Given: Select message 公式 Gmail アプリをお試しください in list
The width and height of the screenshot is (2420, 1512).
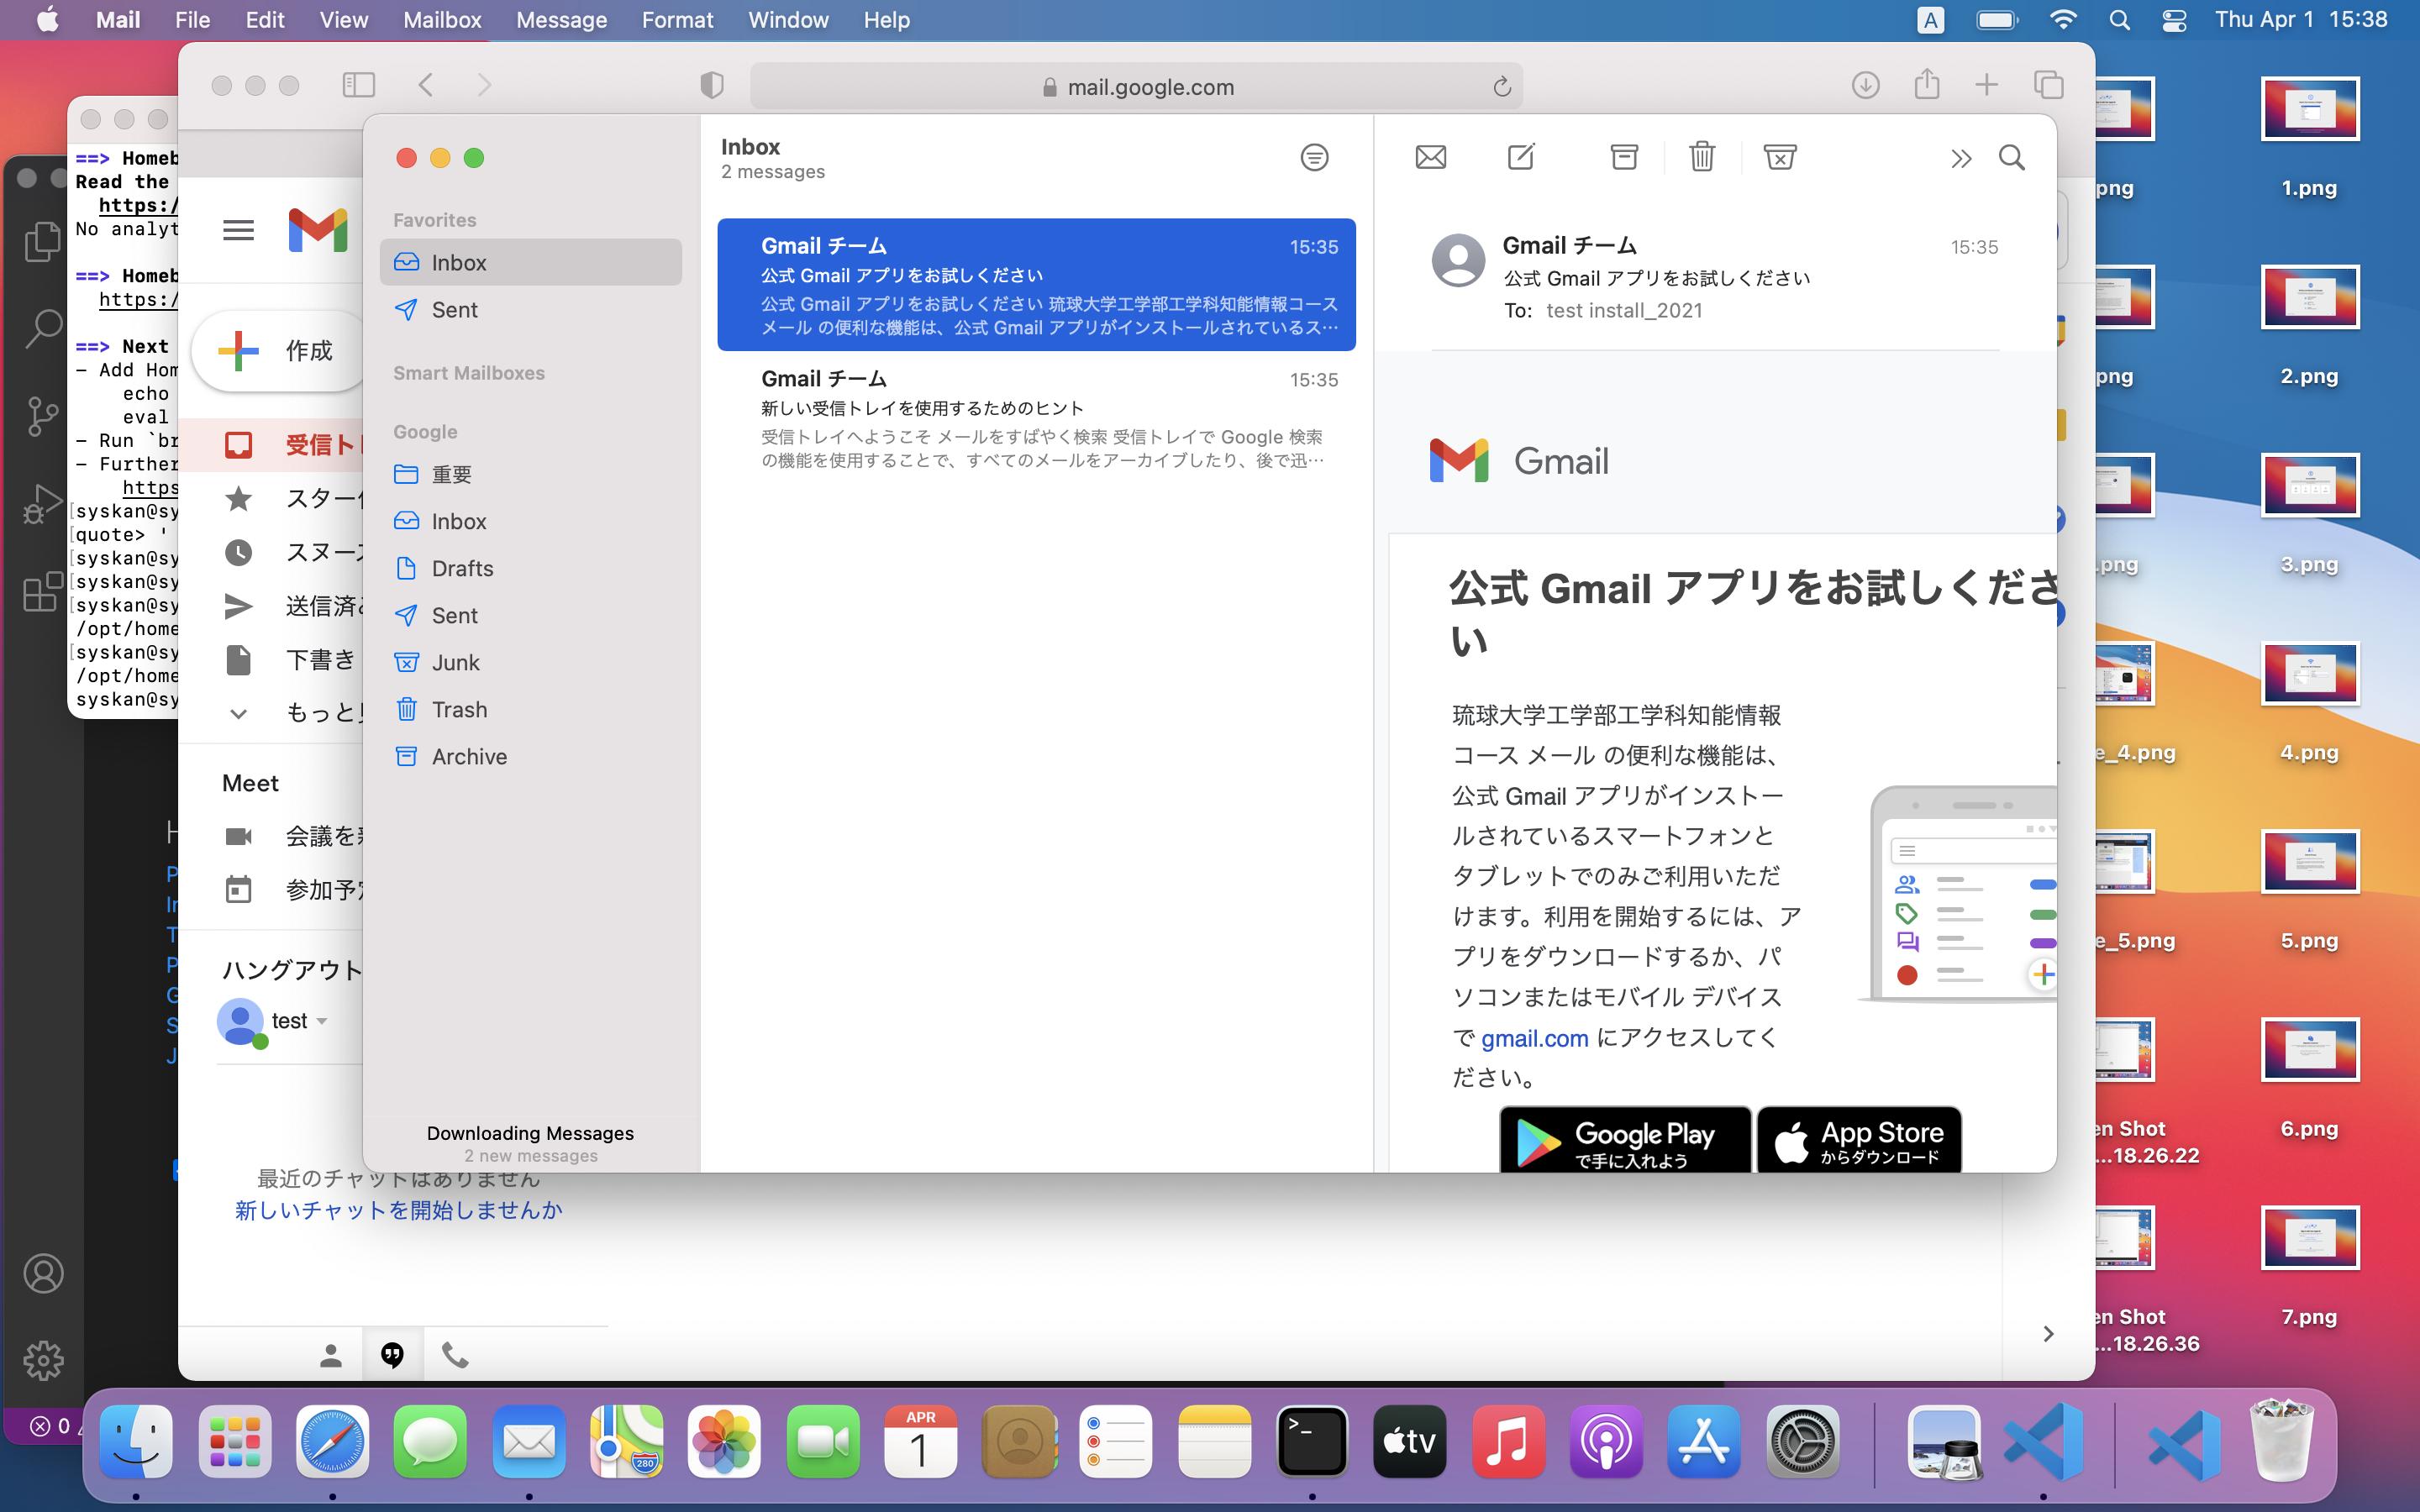Looking at the screenshot, I should 1036,285.
